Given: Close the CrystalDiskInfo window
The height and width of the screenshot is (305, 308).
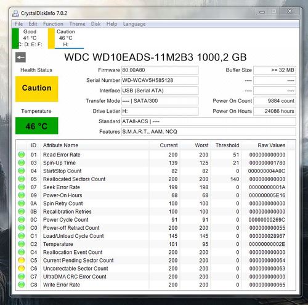Looking at the screenshot, I should [290, 12].
